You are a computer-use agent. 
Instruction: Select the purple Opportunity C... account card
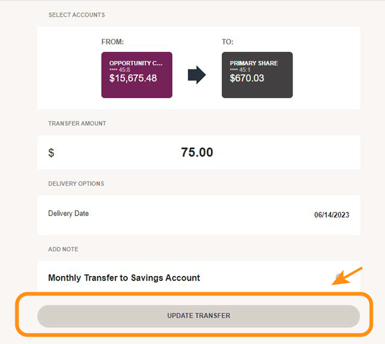(x=137, y=75)
